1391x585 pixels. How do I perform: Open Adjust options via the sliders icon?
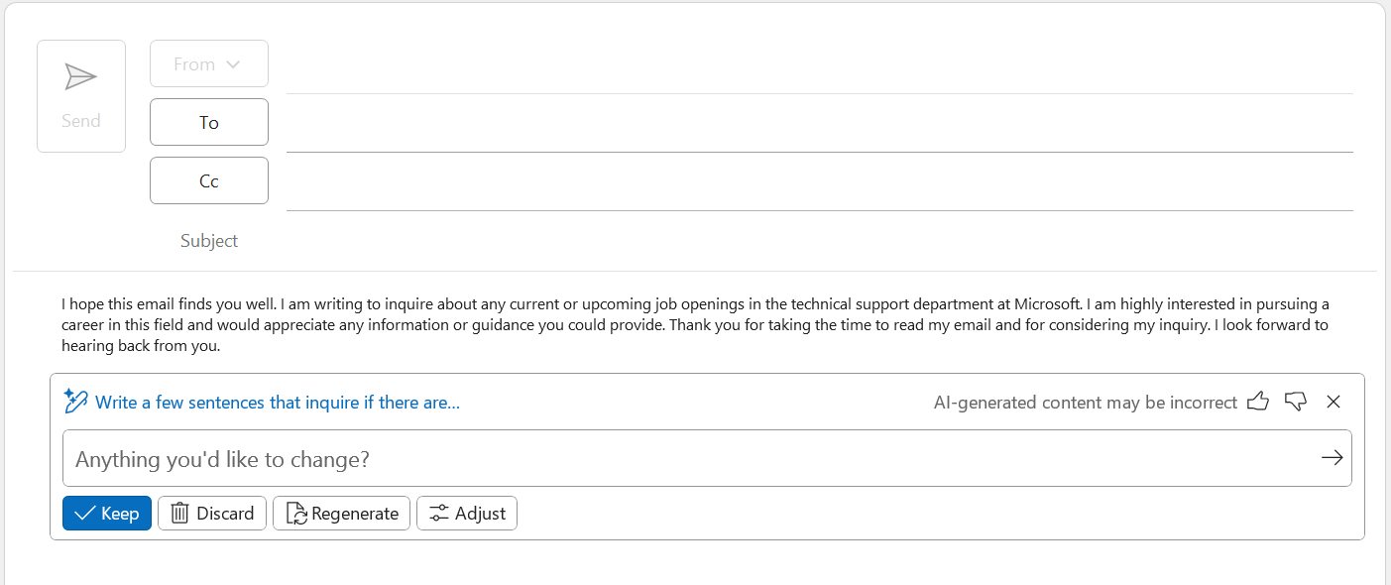[x=437, y=513]
